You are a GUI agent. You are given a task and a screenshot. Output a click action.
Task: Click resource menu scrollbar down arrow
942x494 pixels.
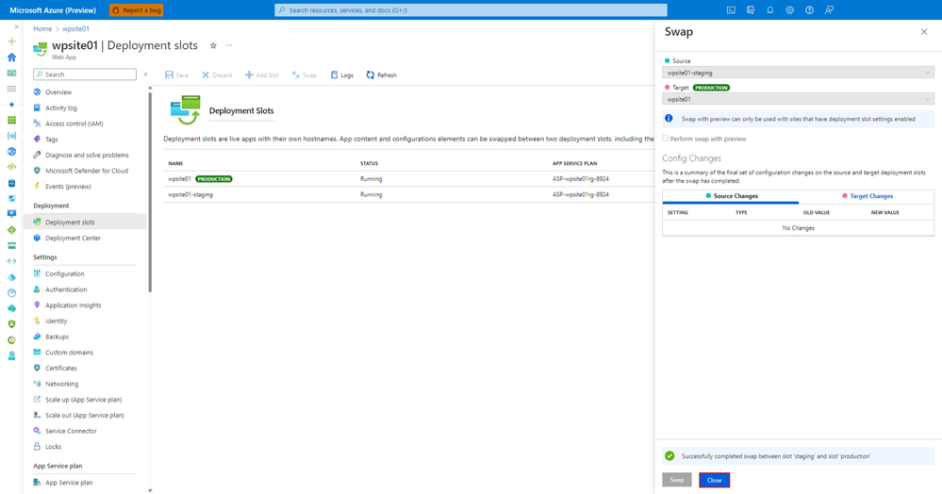(x=150, y=490)
